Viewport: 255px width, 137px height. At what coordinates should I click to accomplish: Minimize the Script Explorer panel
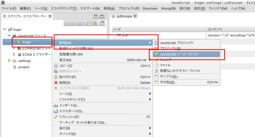pos(96,16)
